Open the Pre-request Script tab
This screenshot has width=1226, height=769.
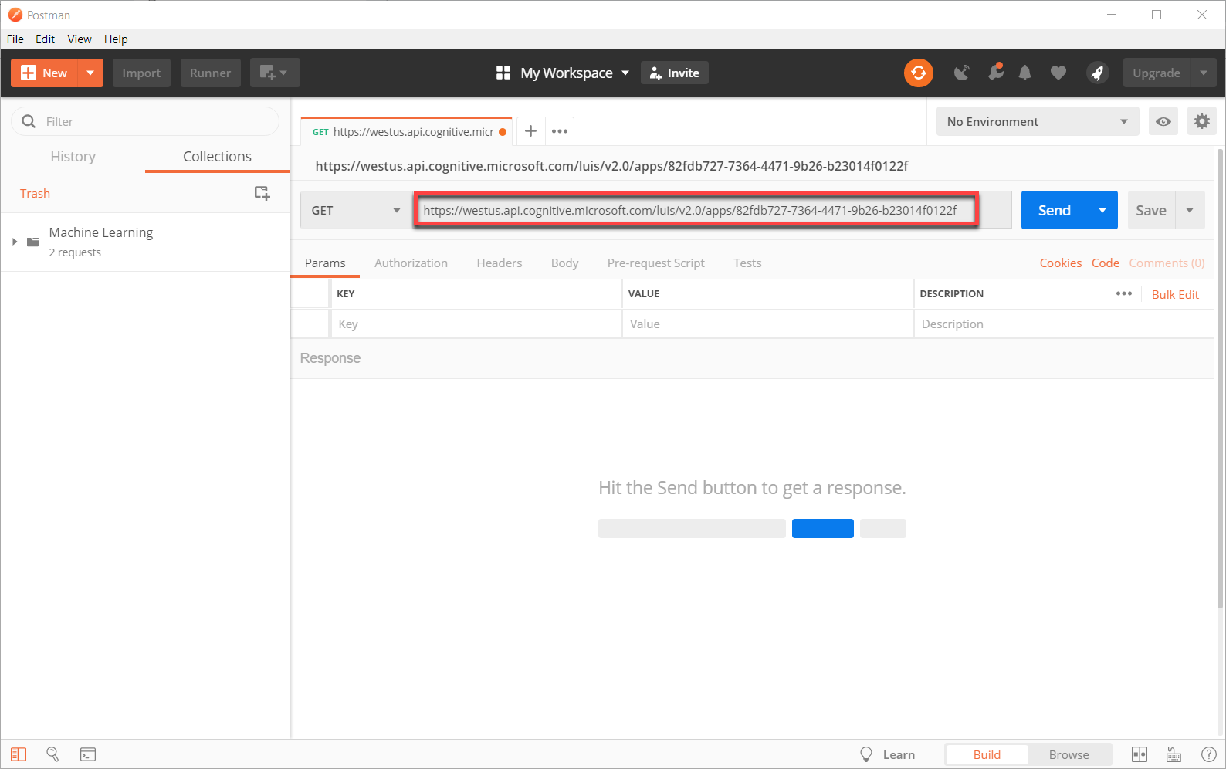pyautogui.click(x=656, y=263)
